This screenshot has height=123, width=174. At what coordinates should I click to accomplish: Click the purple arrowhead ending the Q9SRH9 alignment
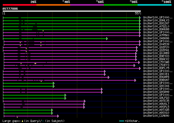(102, 92)
